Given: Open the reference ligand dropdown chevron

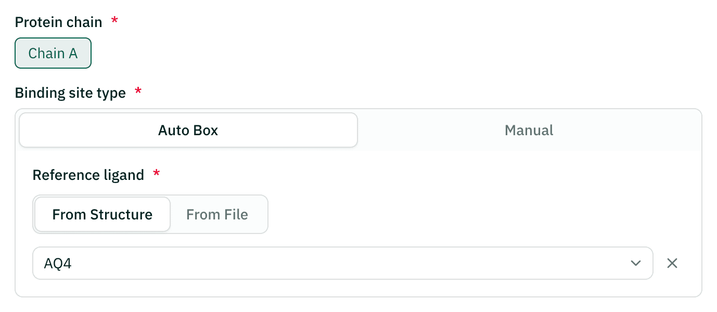Looking at the screenshot, I should pos(635,263).
